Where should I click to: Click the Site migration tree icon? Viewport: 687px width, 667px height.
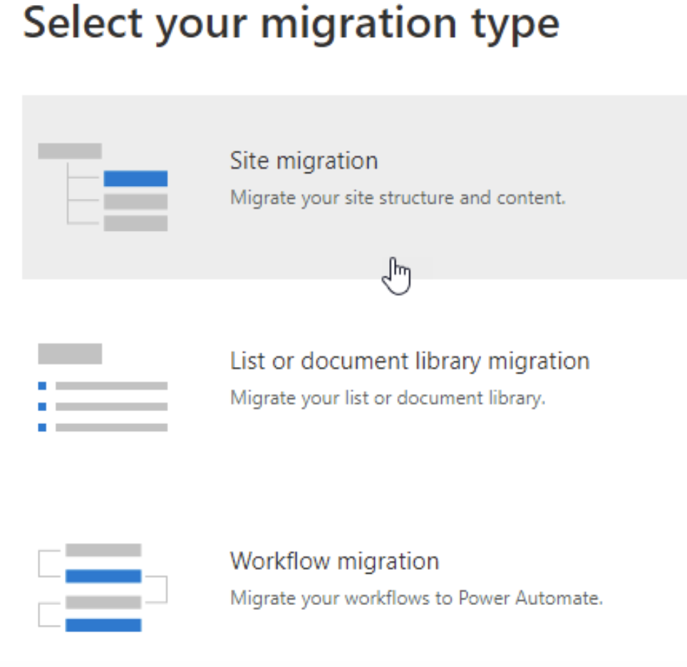pyautogui.click(x=103, y=187)
